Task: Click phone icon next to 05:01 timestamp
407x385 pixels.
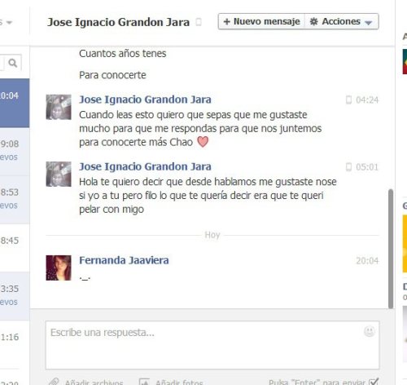Action: point(348,167)
